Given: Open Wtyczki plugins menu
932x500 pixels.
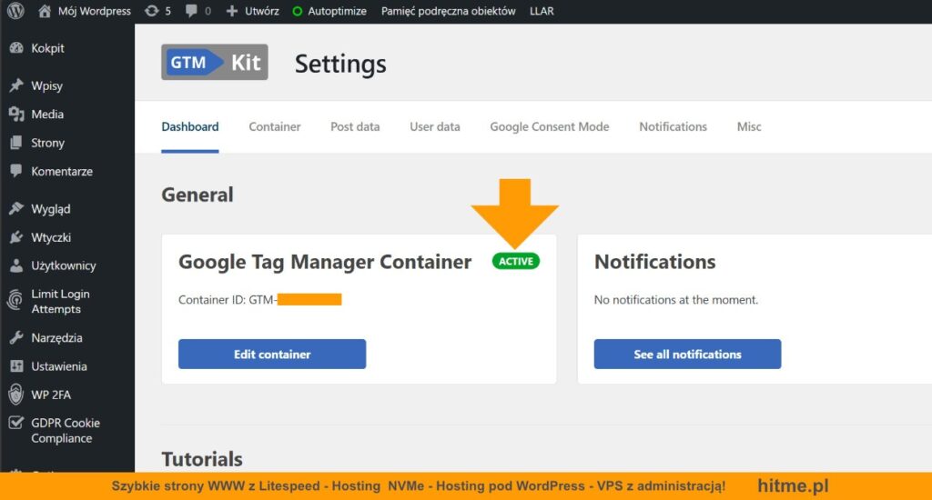Looking at the screenshot, I should coord(50,237).
